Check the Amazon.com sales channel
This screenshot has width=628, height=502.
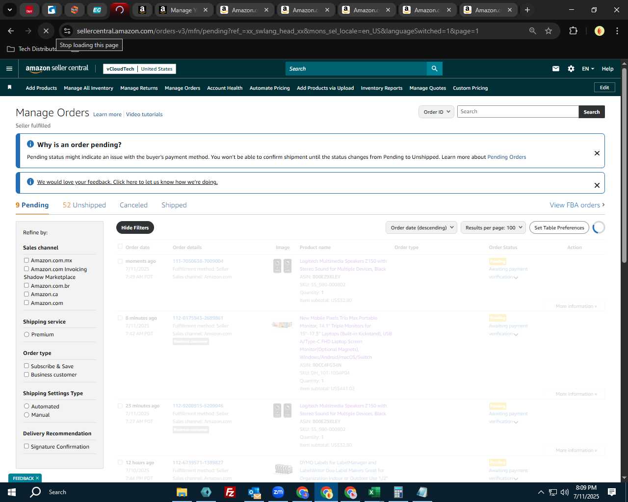tap(26, 302)
